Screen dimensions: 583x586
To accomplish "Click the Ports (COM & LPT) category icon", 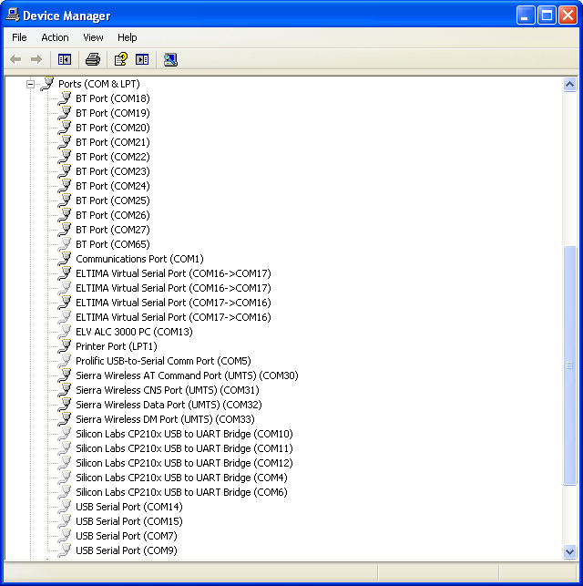I will tap(47, 84).
